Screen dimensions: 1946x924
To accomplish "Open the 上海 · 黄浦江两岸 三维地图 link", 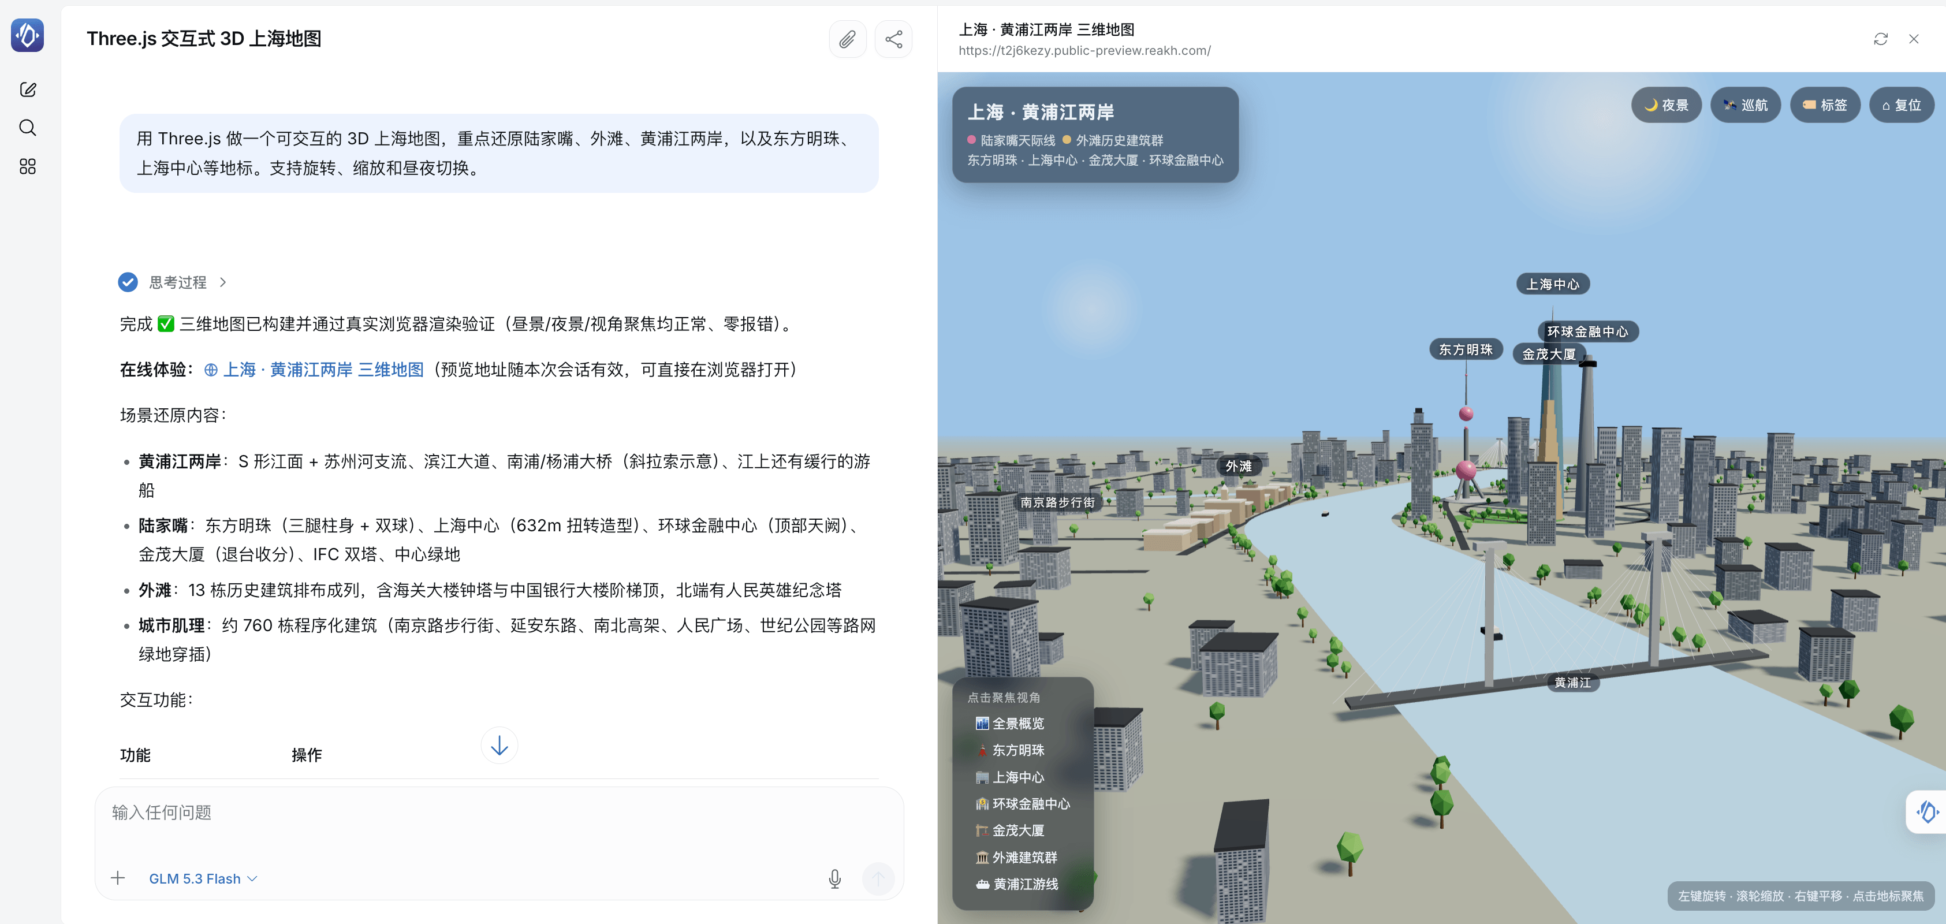I will coord(314,370).
